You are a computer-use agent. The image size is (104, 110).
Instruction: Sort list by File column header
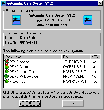tap(75, 57)
